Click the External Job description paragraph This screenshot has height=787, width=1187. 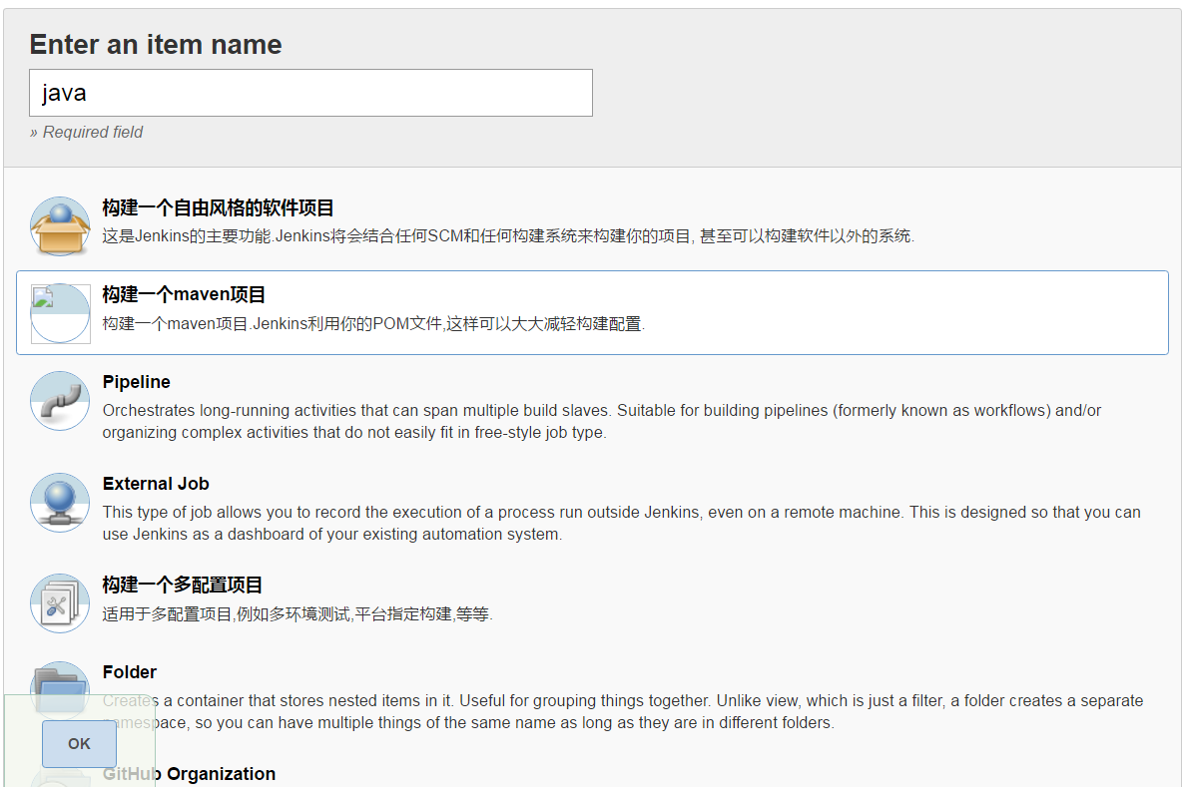(x=620, y=523)
